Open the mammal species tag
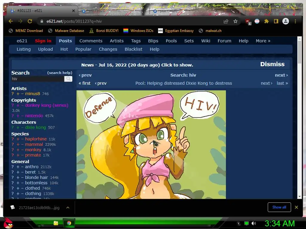 coord(34,144)
